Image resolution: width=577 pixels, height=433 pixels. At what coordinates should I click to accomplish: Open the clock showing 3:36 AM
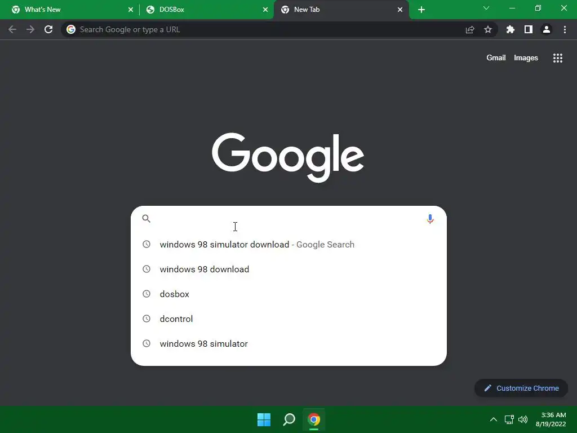(x=551, y=419)
